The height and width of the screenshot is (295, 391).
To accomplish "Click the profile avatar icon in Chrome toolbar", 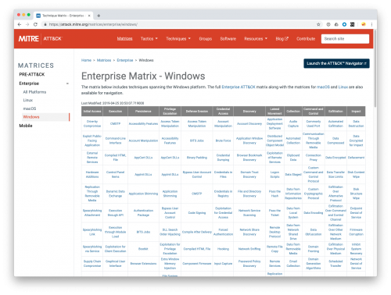I will tap(364, 24).
